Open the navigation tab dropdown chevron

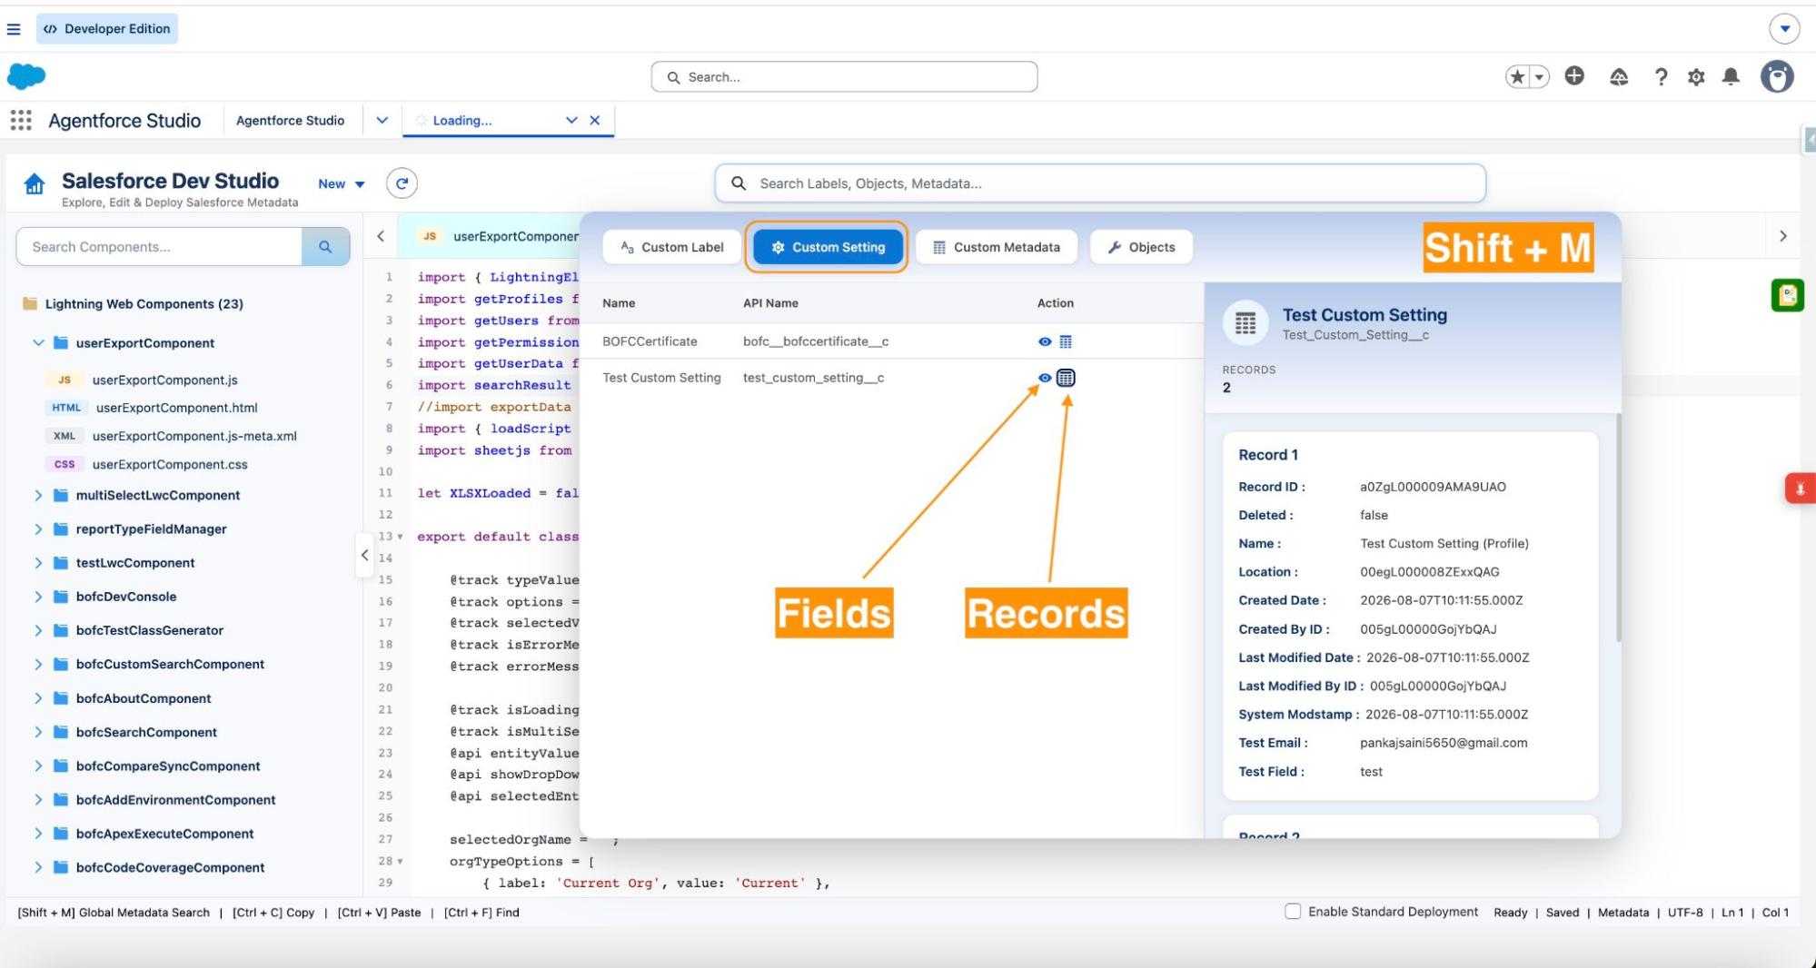[382, 121]
